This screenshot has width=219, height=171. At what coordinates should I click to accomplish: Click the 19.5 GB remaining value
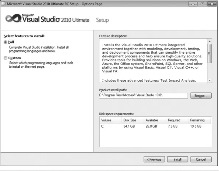[196, 127]
